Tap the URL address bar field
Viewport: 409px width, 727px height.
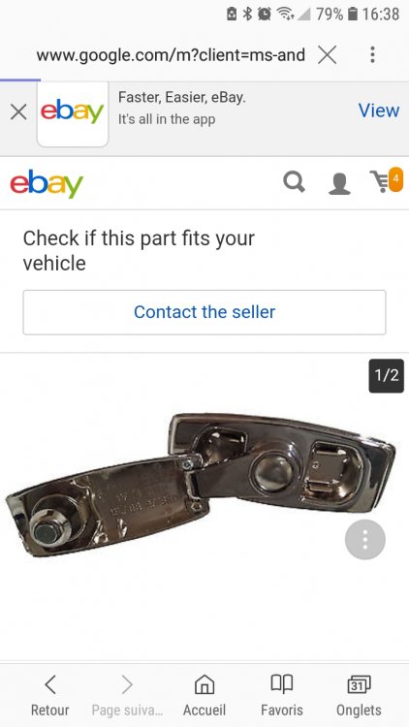171,55
